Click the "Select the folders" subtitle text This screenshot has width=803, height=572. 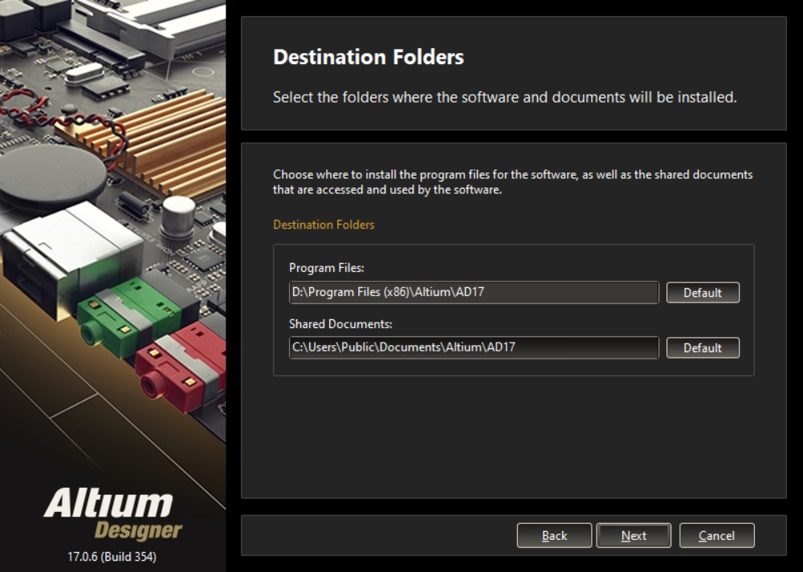pyautogui.click(x=504, y=97)
